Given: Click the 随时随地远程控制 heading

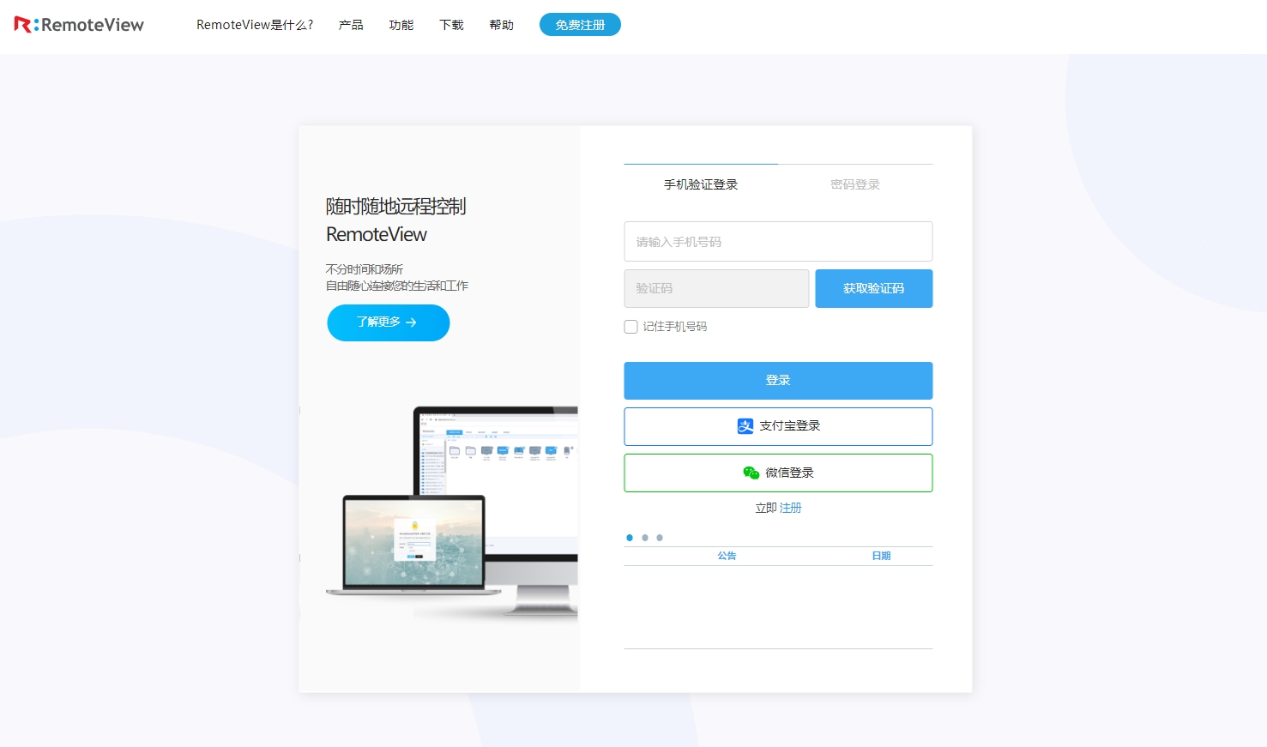Looking at the screenshot, I should [x=395, y=206].
